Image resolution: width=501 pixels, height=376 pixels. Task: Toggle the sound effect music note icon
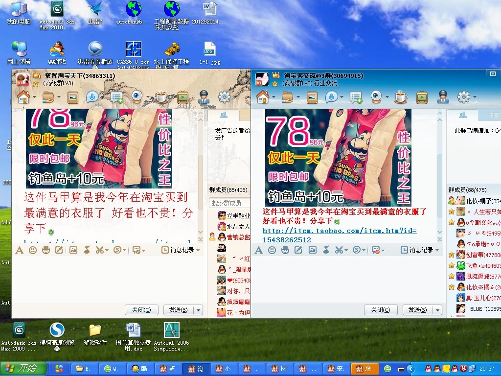click(x=326, y=250)
